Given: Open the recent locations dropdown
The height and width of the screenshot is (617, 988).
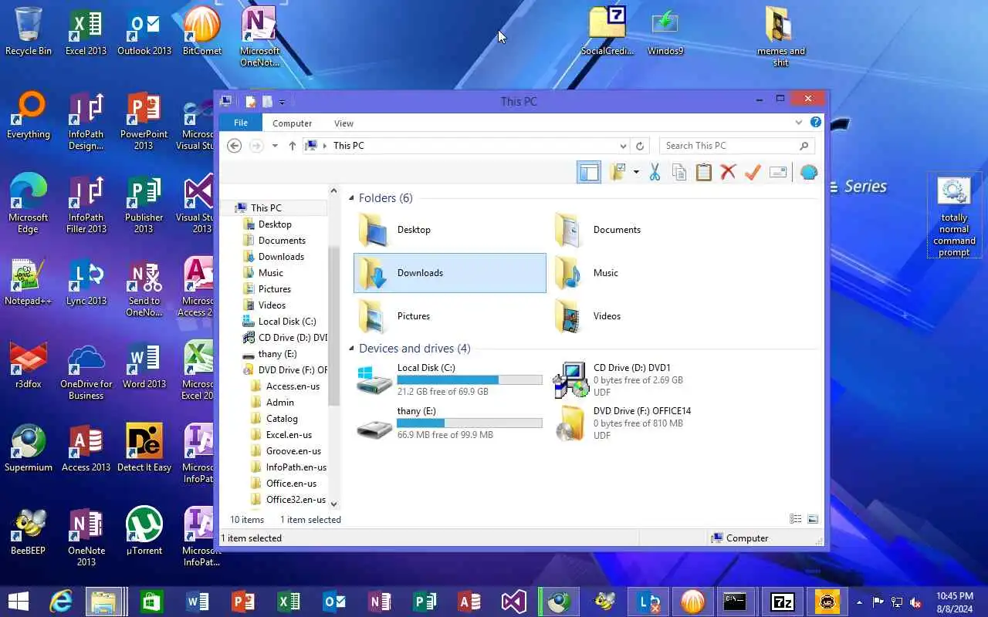Looking at the screenshot, I should point(275,146).
